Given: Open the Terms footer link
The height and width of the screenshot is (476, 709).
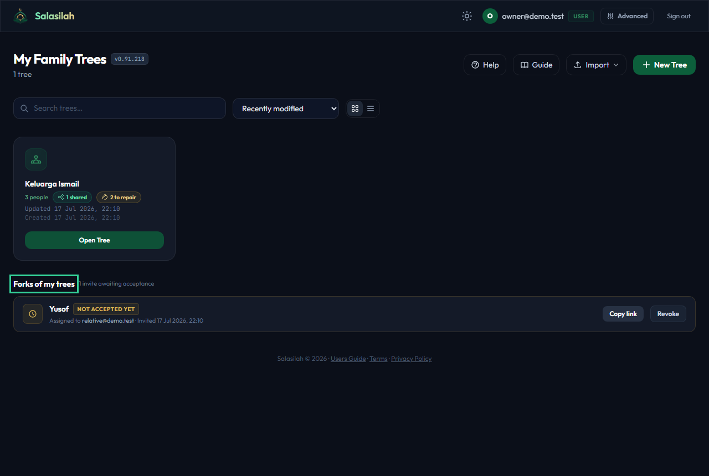Looking at the screenshot, I should click(378, 359).
